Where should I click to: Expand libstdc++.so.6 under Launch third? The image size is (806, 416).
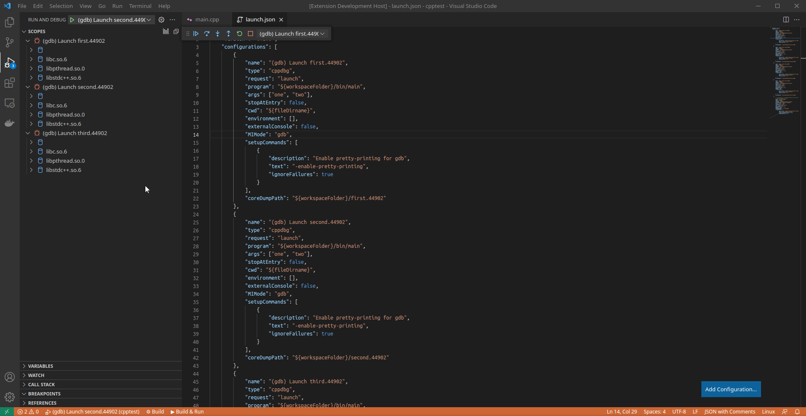[31, 170]
